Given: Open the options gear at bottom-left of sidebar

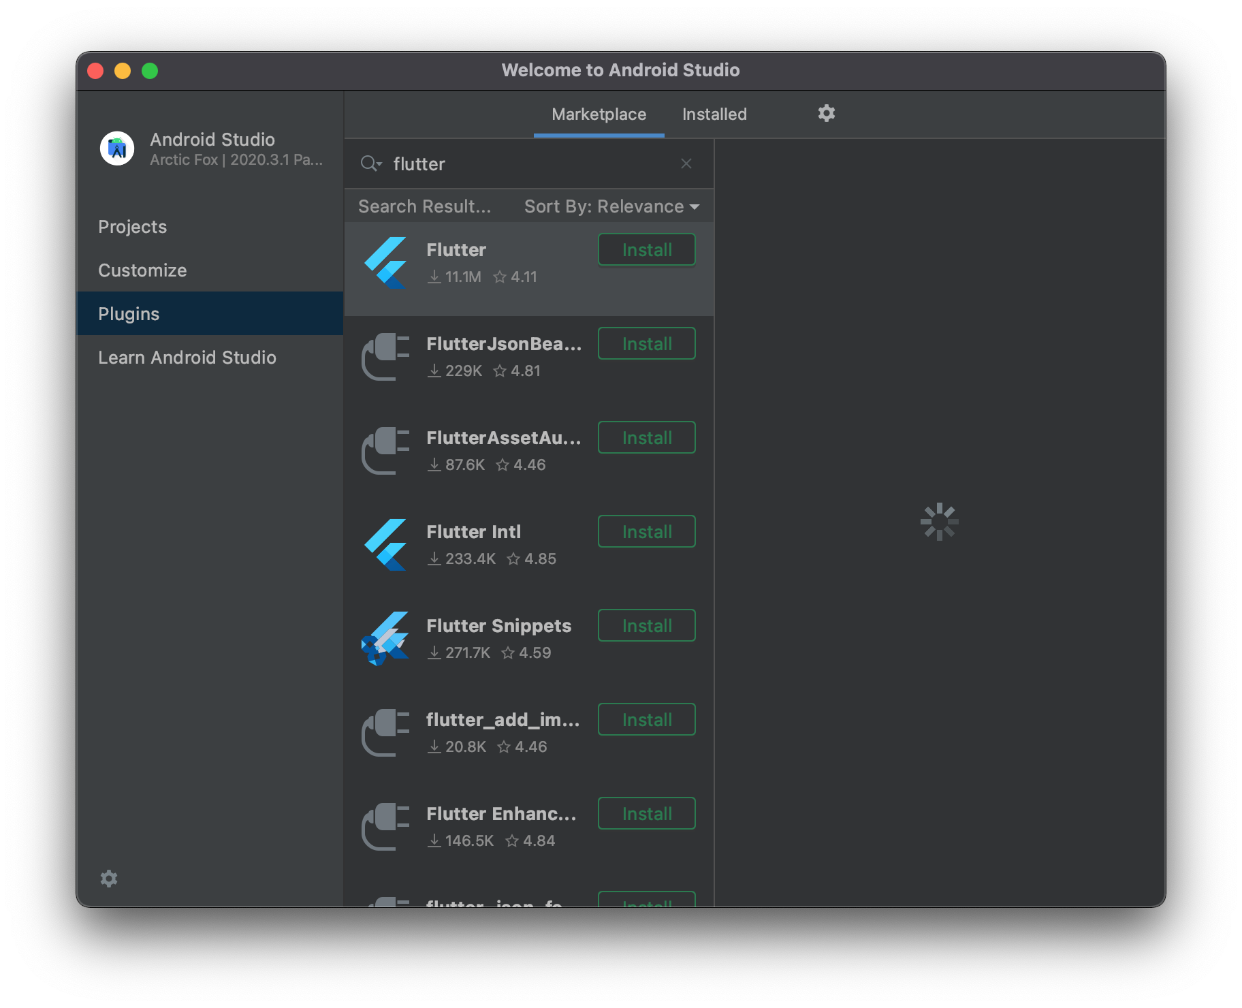Looking at the screenshot, I should [109, 879].
